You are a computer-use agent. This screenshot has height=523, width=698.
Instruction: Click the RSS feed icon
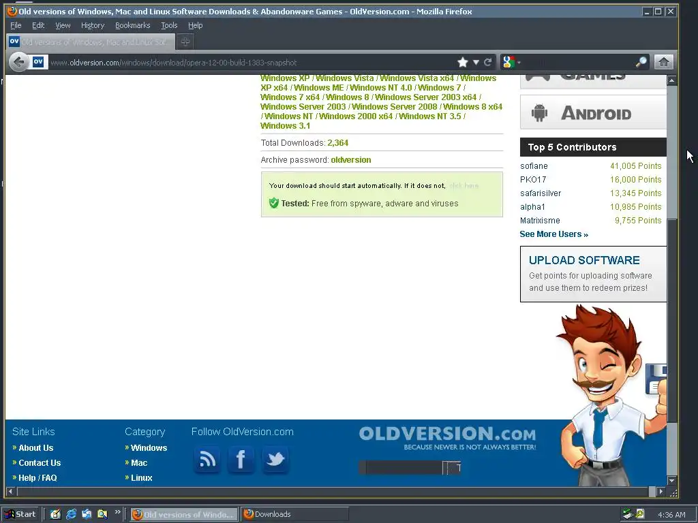tap(207, 460)
